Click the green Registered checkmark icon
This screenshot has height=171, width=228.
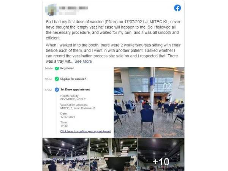click(x=57, y=68)
